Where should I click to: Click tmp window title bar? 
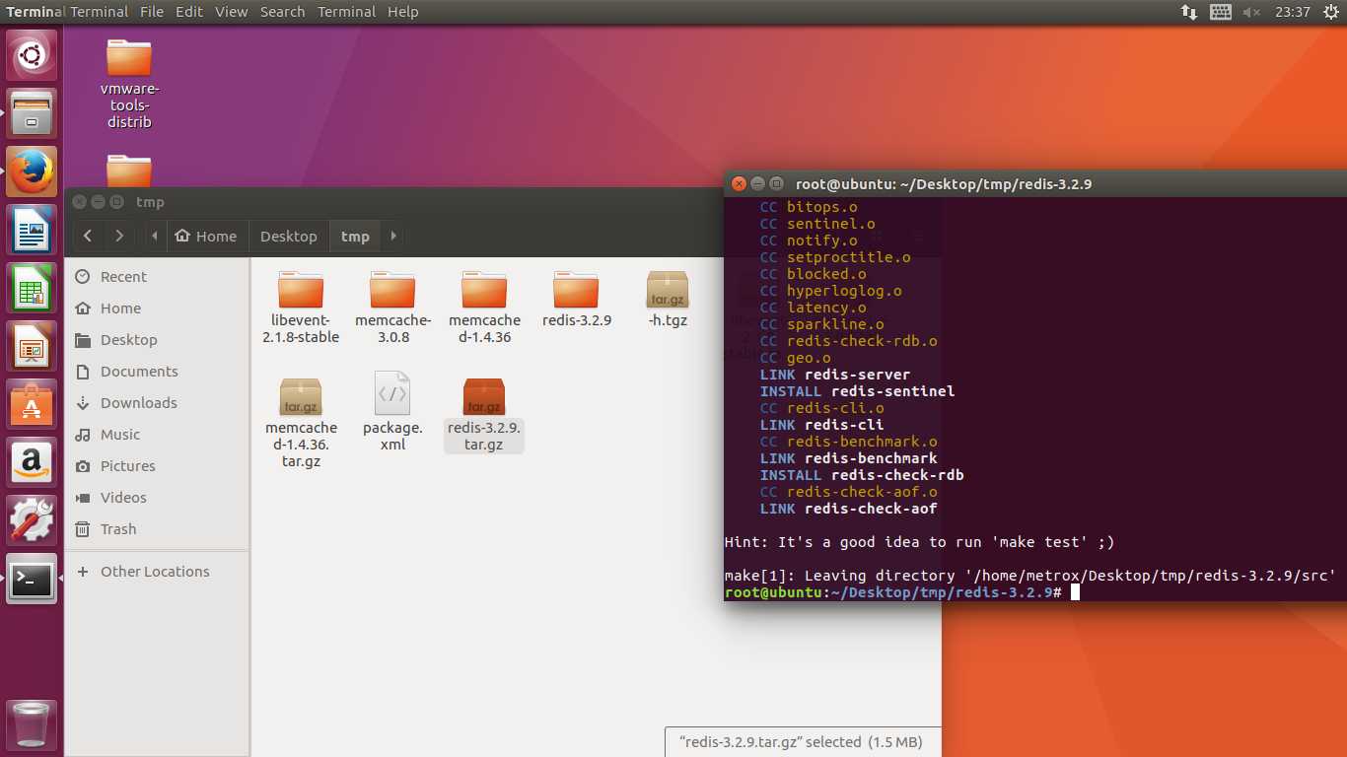pos(394,201)
